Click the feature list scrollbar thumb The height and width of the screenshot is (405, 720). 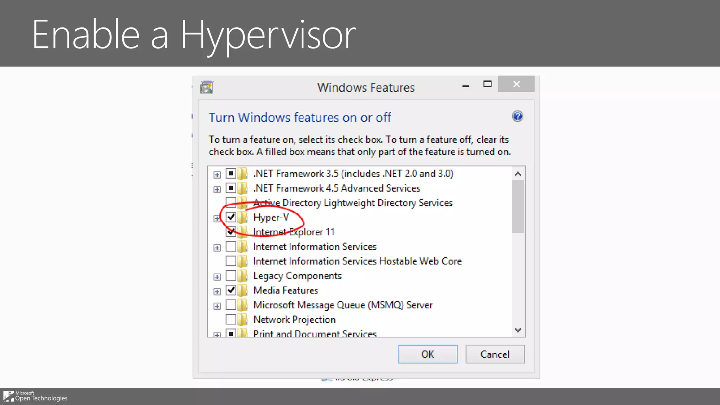pos(518,206)
